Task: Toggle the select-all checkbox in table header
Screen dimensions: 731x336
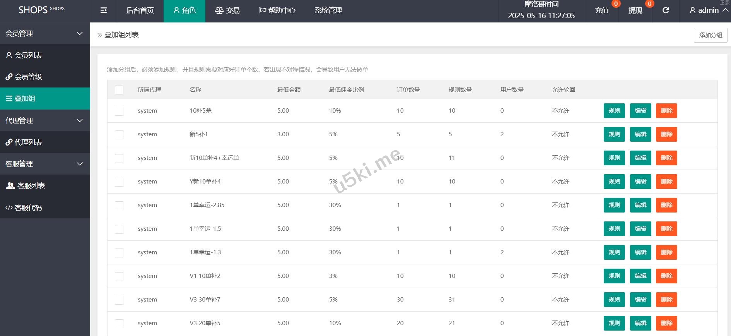Action: pos(119,90)
